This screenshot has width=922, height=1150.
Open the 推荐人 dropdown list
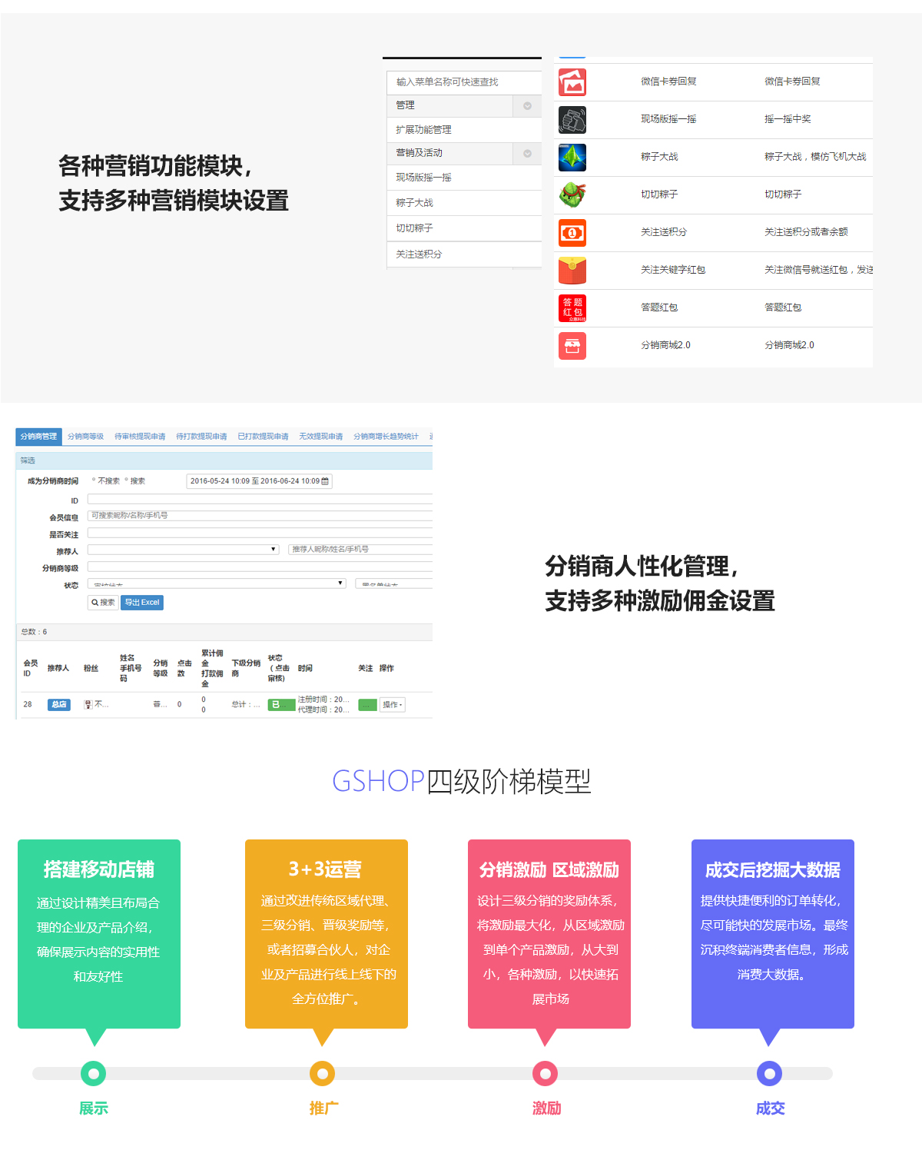tap(183, 550)
